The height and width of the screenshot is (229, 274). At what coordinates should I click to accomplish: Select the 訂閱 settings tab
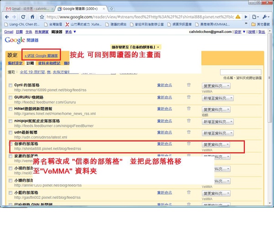[30, 63]
